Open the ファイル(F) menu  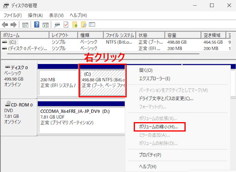(x=13, y=15)
